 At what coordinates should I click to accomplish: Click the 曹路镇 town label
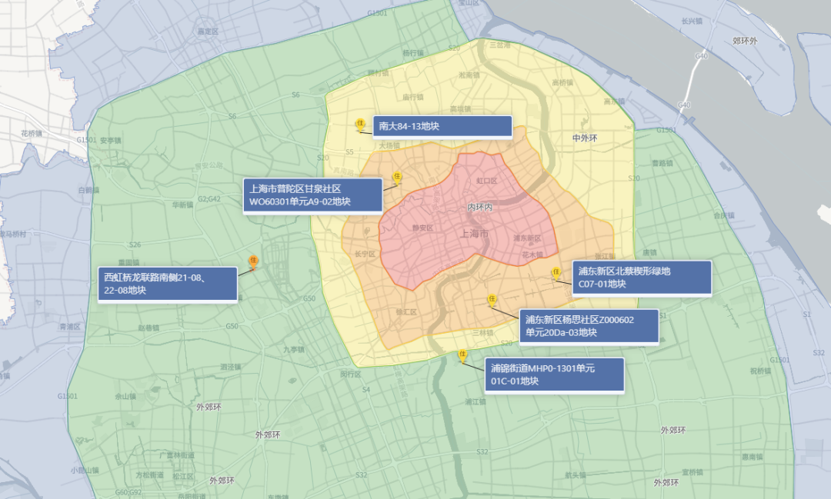pos(662,163)
